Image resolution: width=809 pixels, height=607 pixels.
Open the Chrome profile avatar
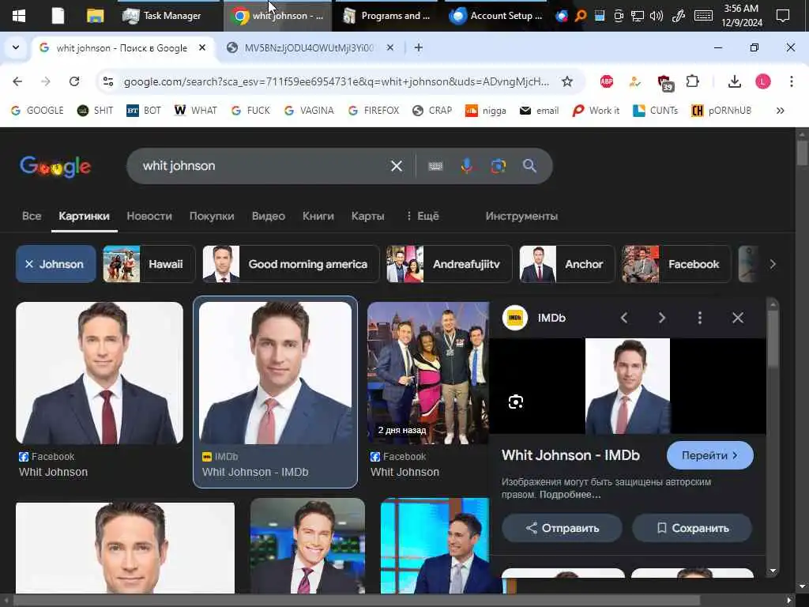coord(763,81)
